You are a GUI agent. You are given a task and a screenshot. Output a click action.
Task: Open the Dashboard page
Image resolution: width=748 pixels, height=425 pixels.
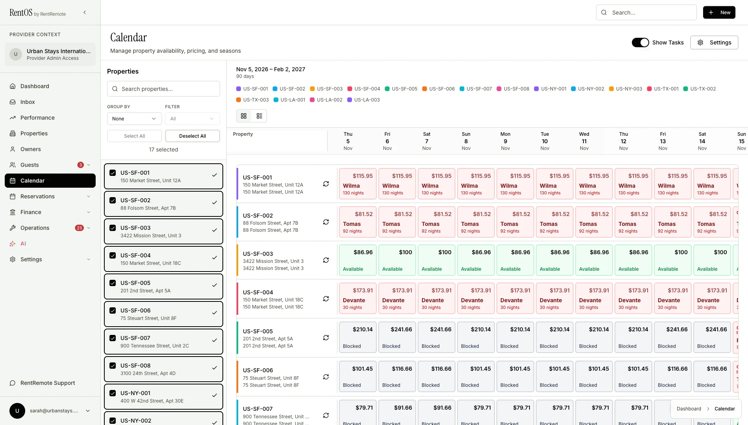[50, 86]
